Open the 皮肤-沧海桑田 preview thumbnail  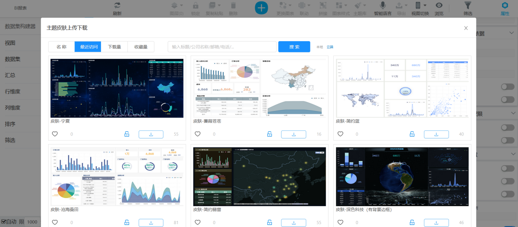tap(117, 176)
